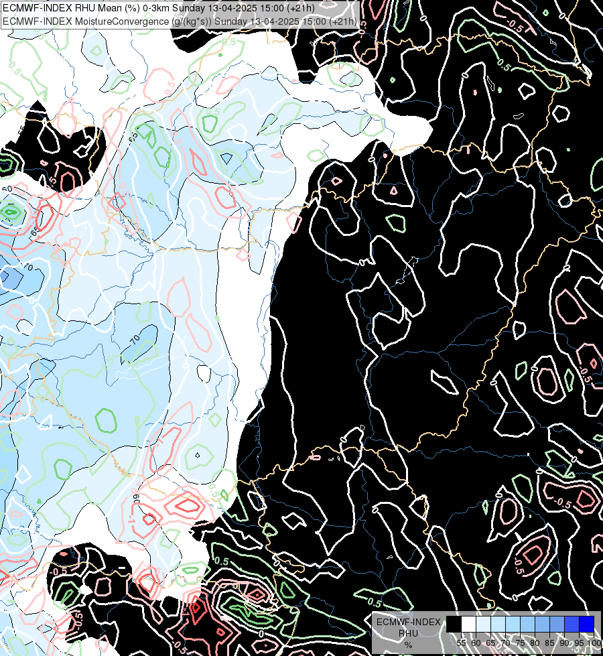This screenshot has height=656, width=603.
Task: Click the MoistureConvergence title line
Action: point(180,21)
